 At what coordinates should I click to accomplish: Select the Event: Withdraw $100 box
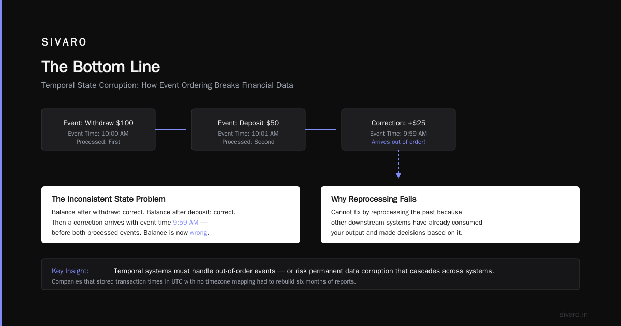click(98, 129)
